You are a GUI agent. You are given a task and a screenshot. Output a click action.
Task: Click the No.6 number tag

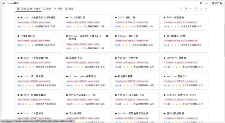point(20,45)
